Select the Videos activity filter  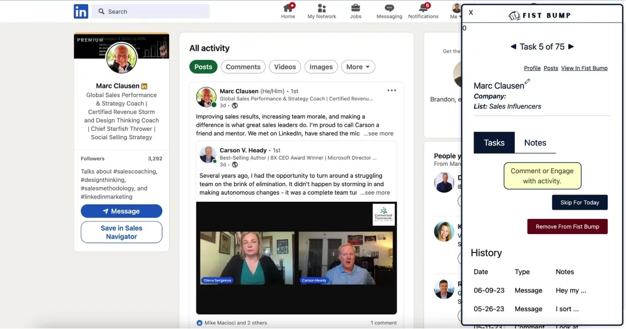(x=285, y=67)
